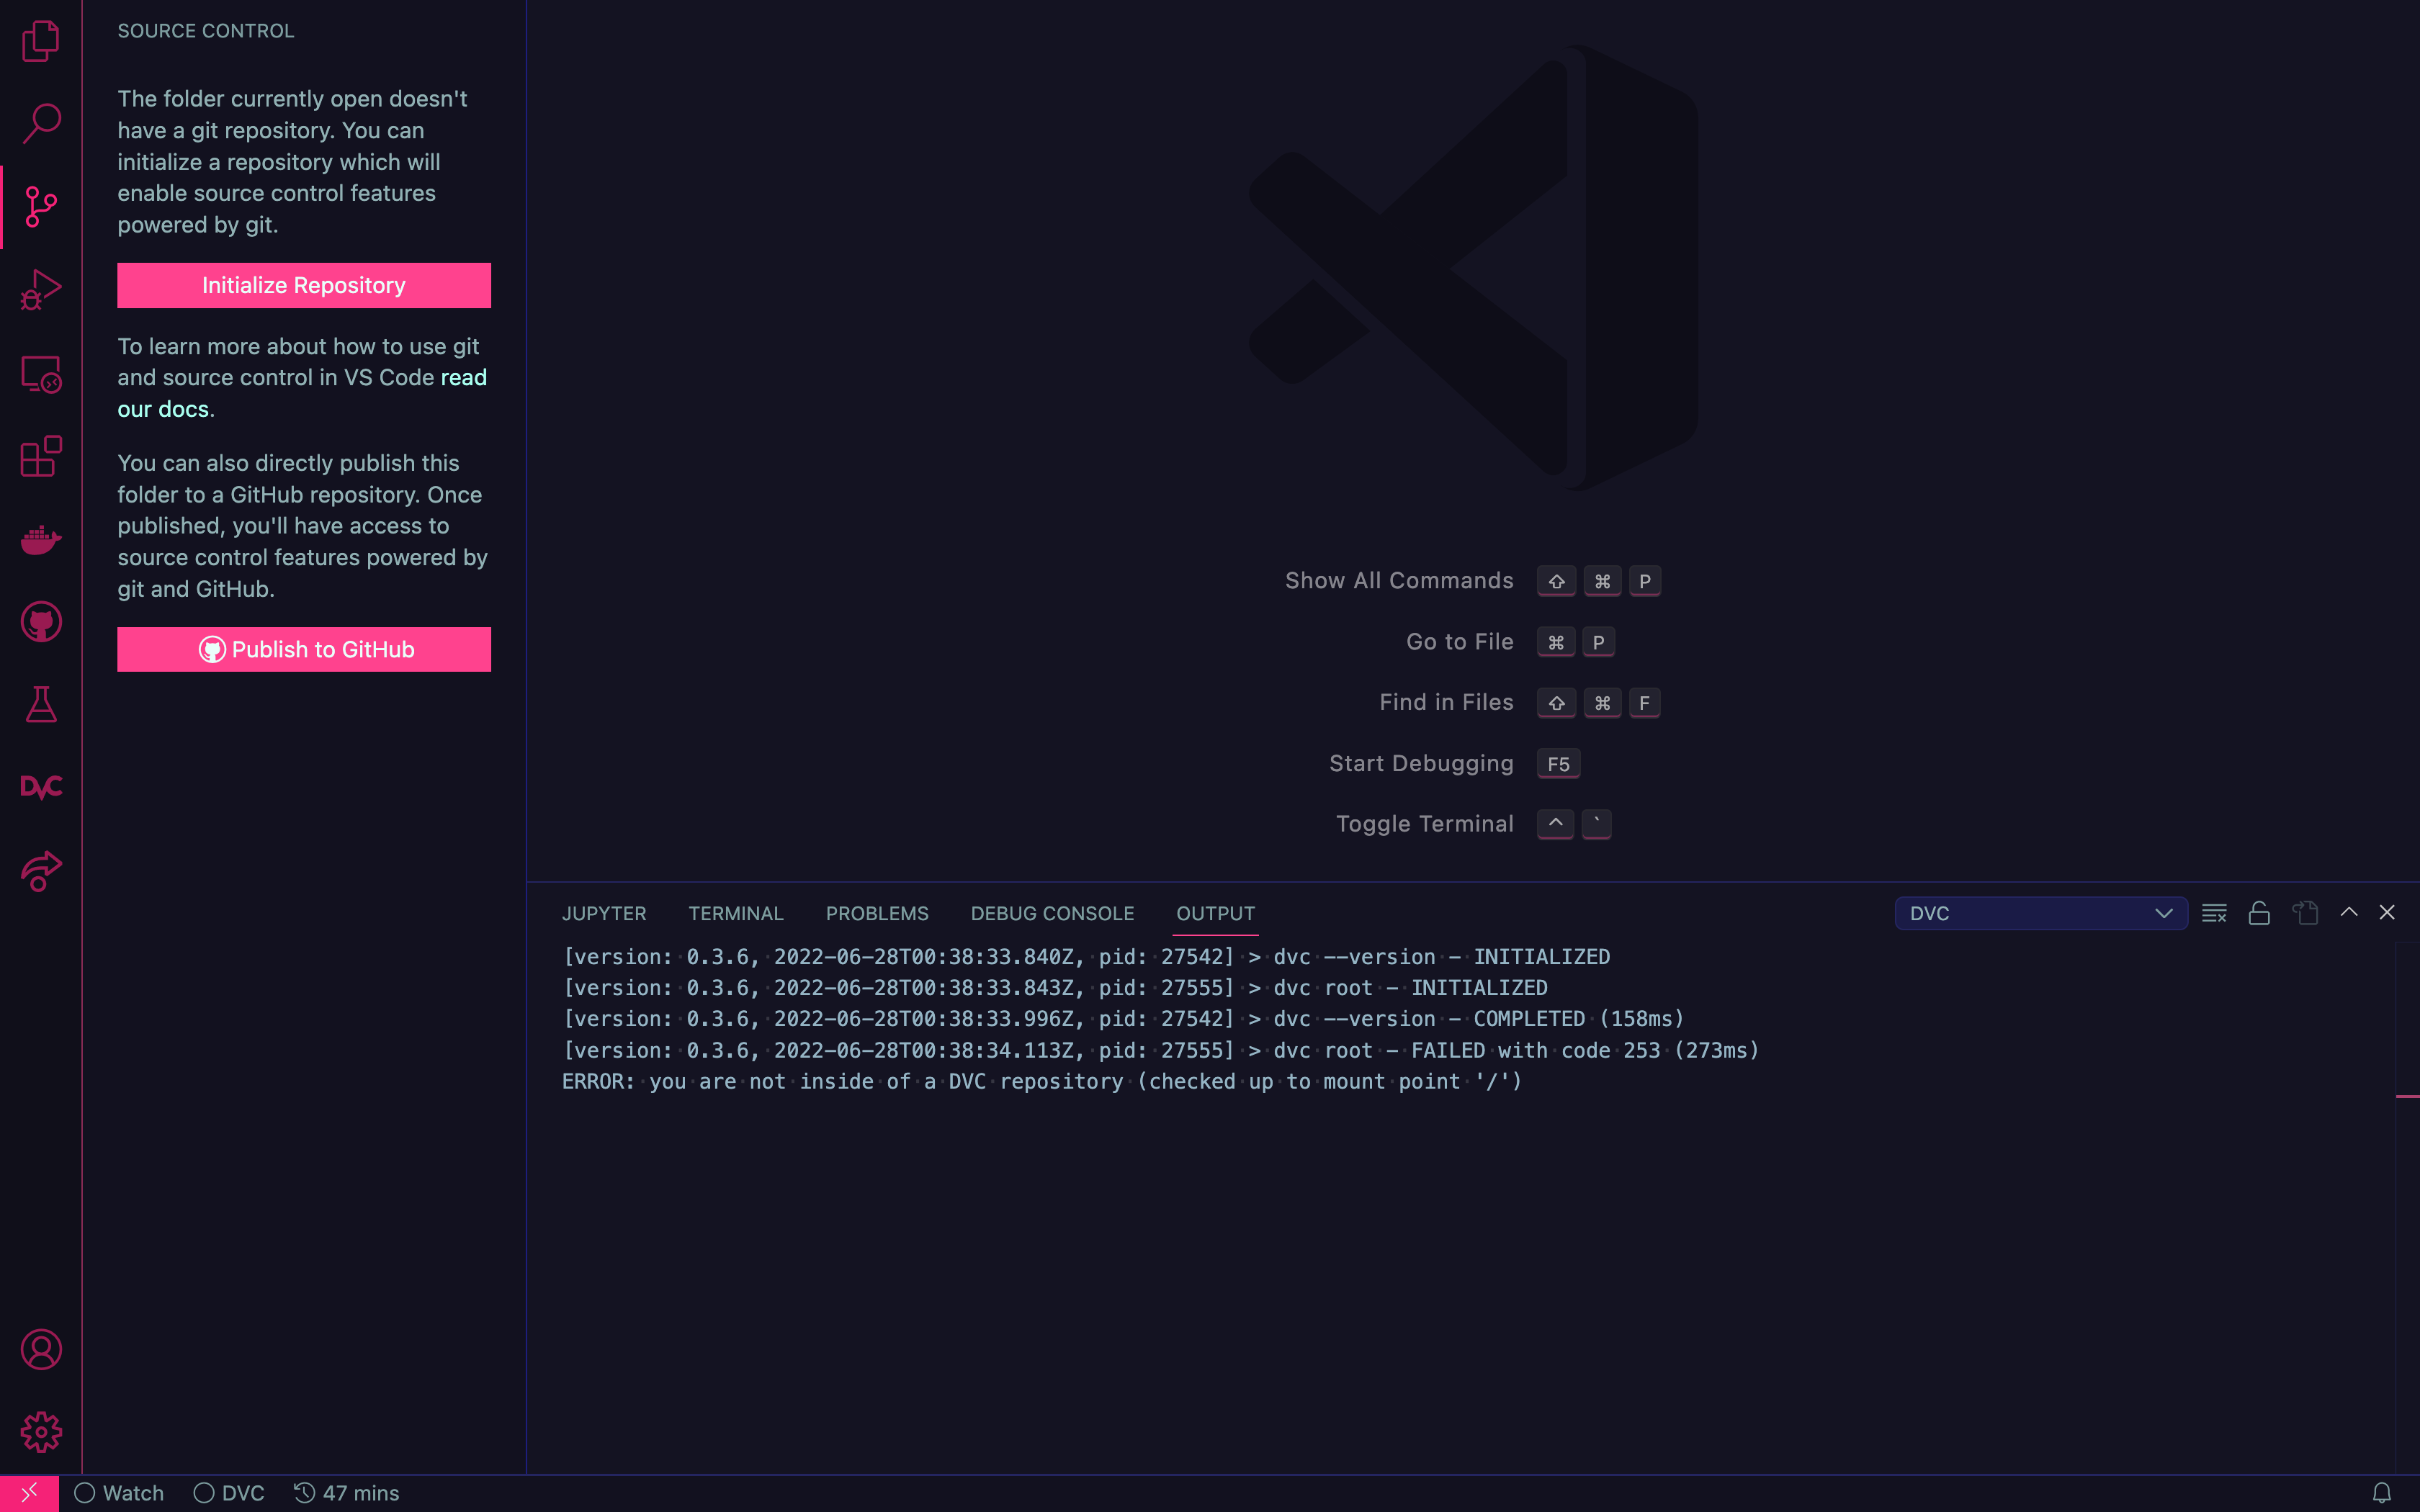Click the Initialize Repository button
2420x1512 pixels.
(304, 285)
